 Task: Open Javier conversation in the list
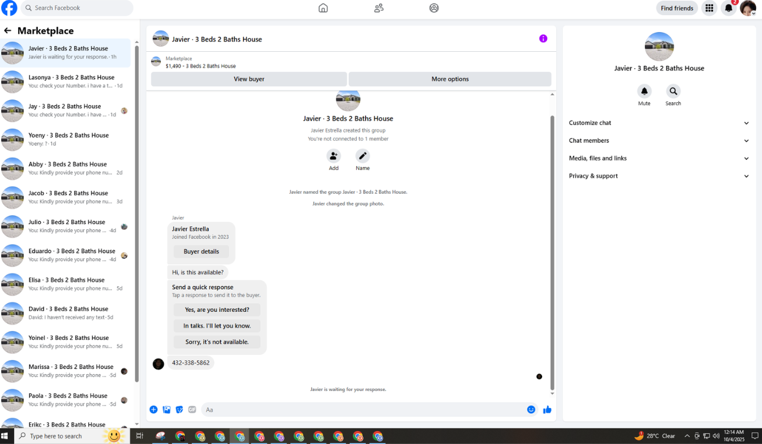click(66, 53)
